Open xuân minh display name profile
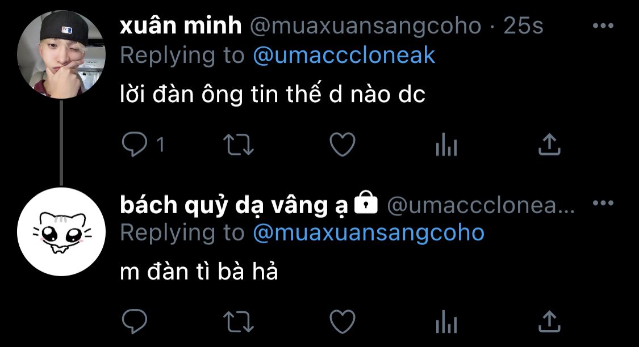Screen dimensions: 639x347 coord(181,26)
